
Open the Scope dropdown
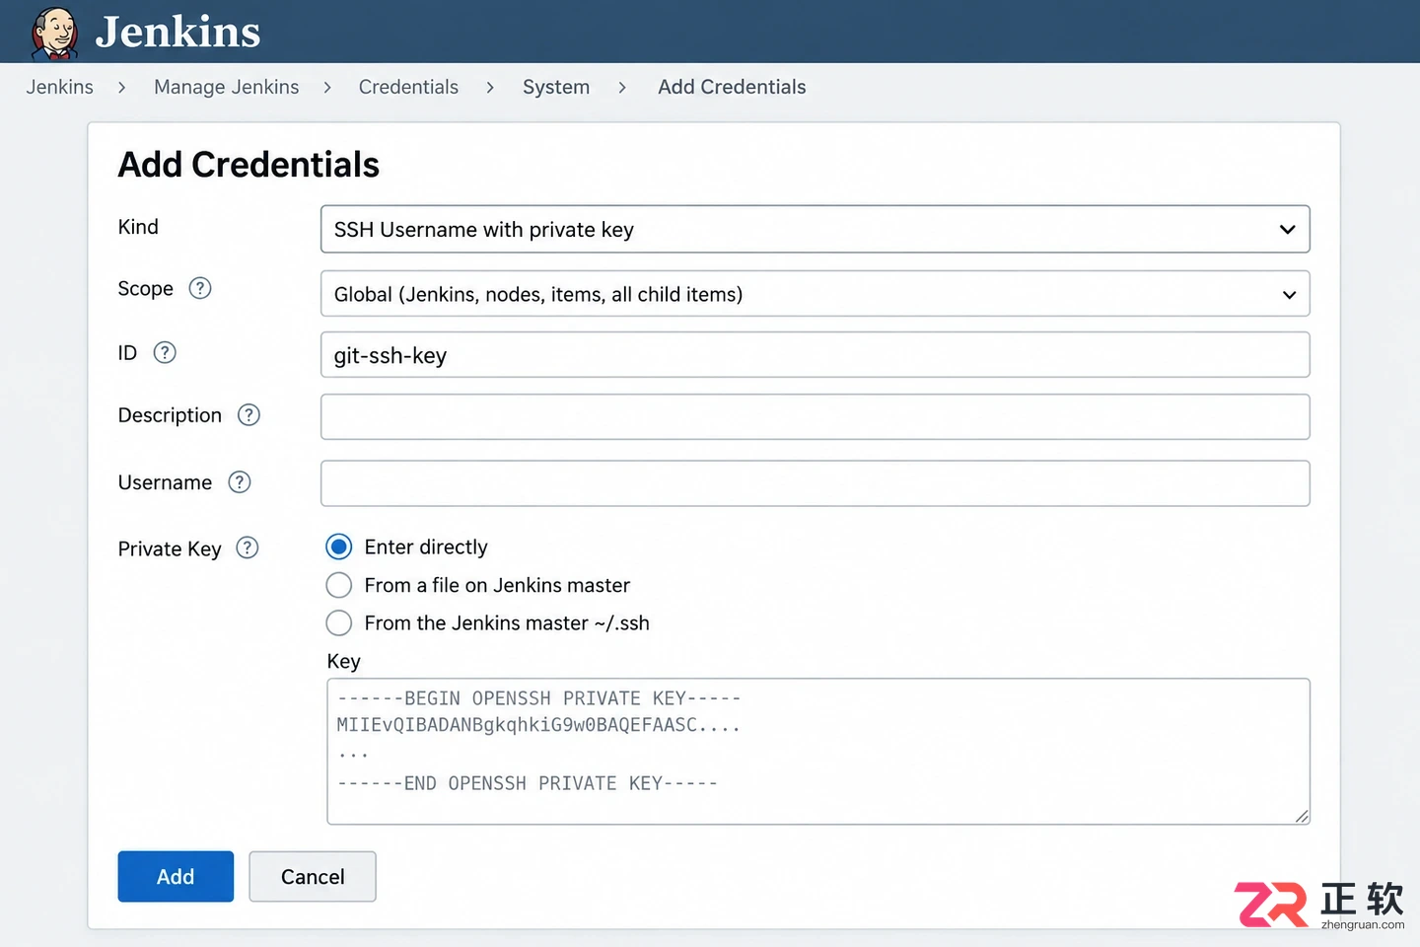[x=815, y=294]
